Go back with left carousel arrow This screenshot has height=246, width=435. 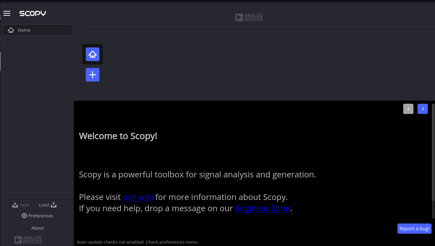tap(408, 108)
